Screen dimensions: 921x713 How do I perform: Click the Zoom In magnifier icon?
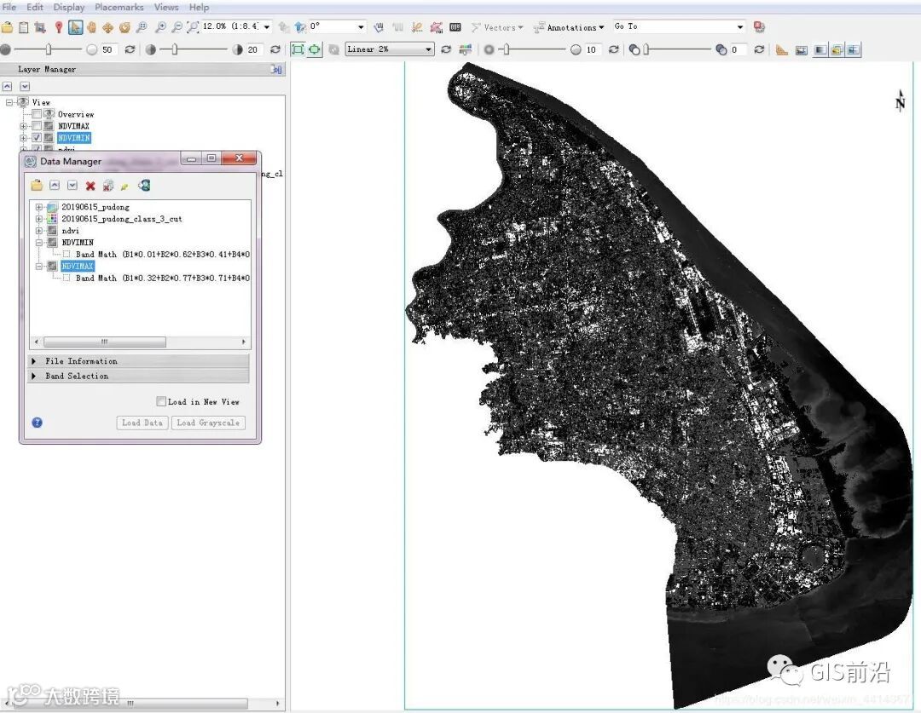point(160,27)
